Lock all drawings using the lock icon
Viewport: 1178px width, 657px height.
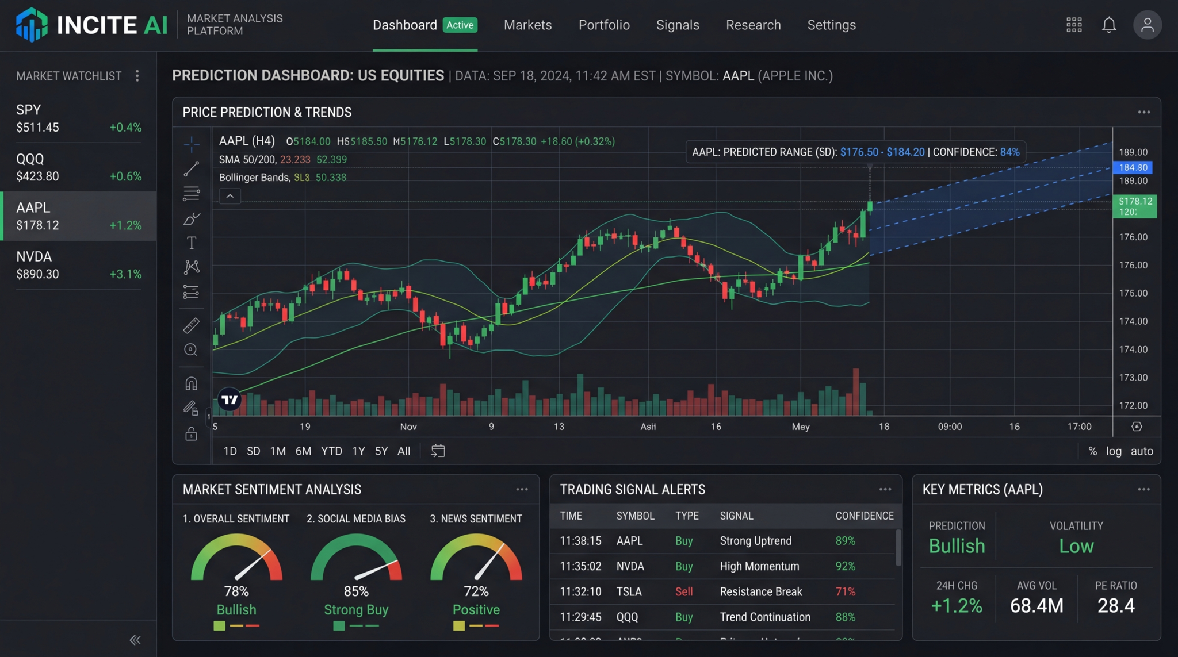point(191,433)
